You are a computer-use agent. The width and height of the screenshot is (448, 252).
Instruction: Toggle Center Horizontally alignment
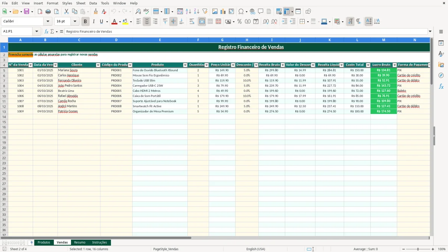(x=147, y=22)
